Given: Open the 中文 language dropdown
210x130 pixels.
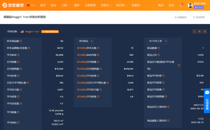Looking at the screenshot, I should (x=31, y=5).
